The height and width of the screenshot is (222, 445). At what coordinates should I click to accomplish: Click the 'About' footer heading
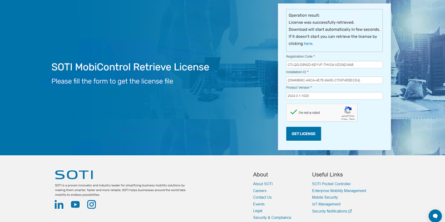(260, 175)
